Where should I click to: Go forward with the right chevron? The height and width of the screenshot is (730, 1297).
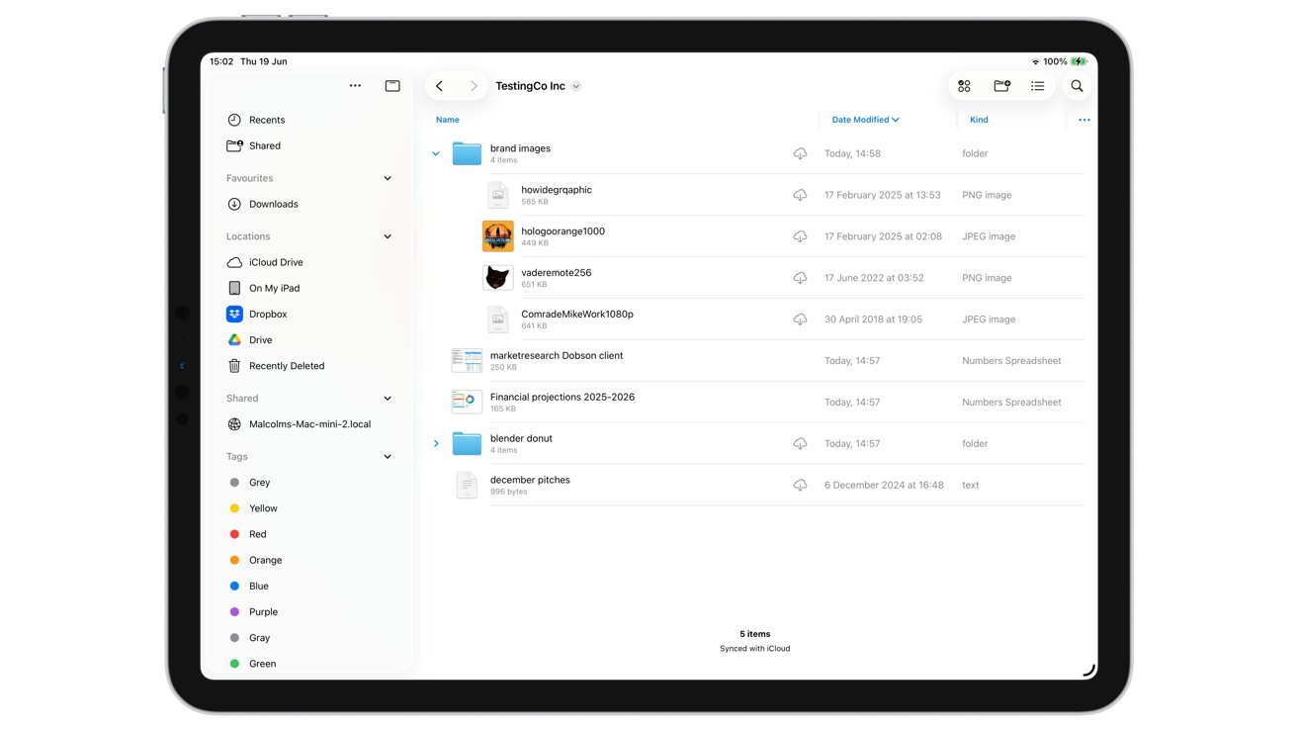click(474, 86)
